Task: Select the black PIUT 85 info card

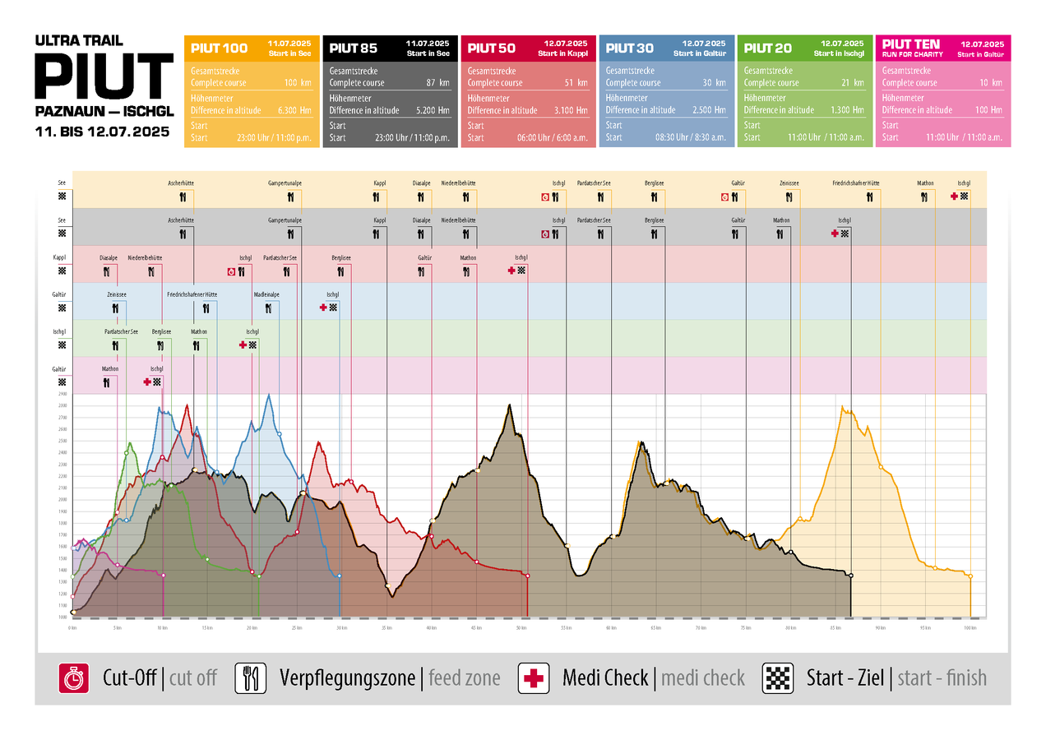Action: 389,90
